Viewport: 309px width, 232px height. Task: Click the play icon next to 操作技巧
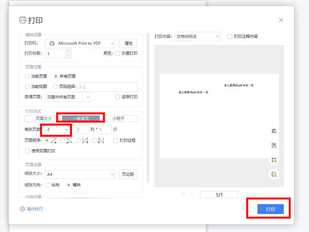pos(22,209)
